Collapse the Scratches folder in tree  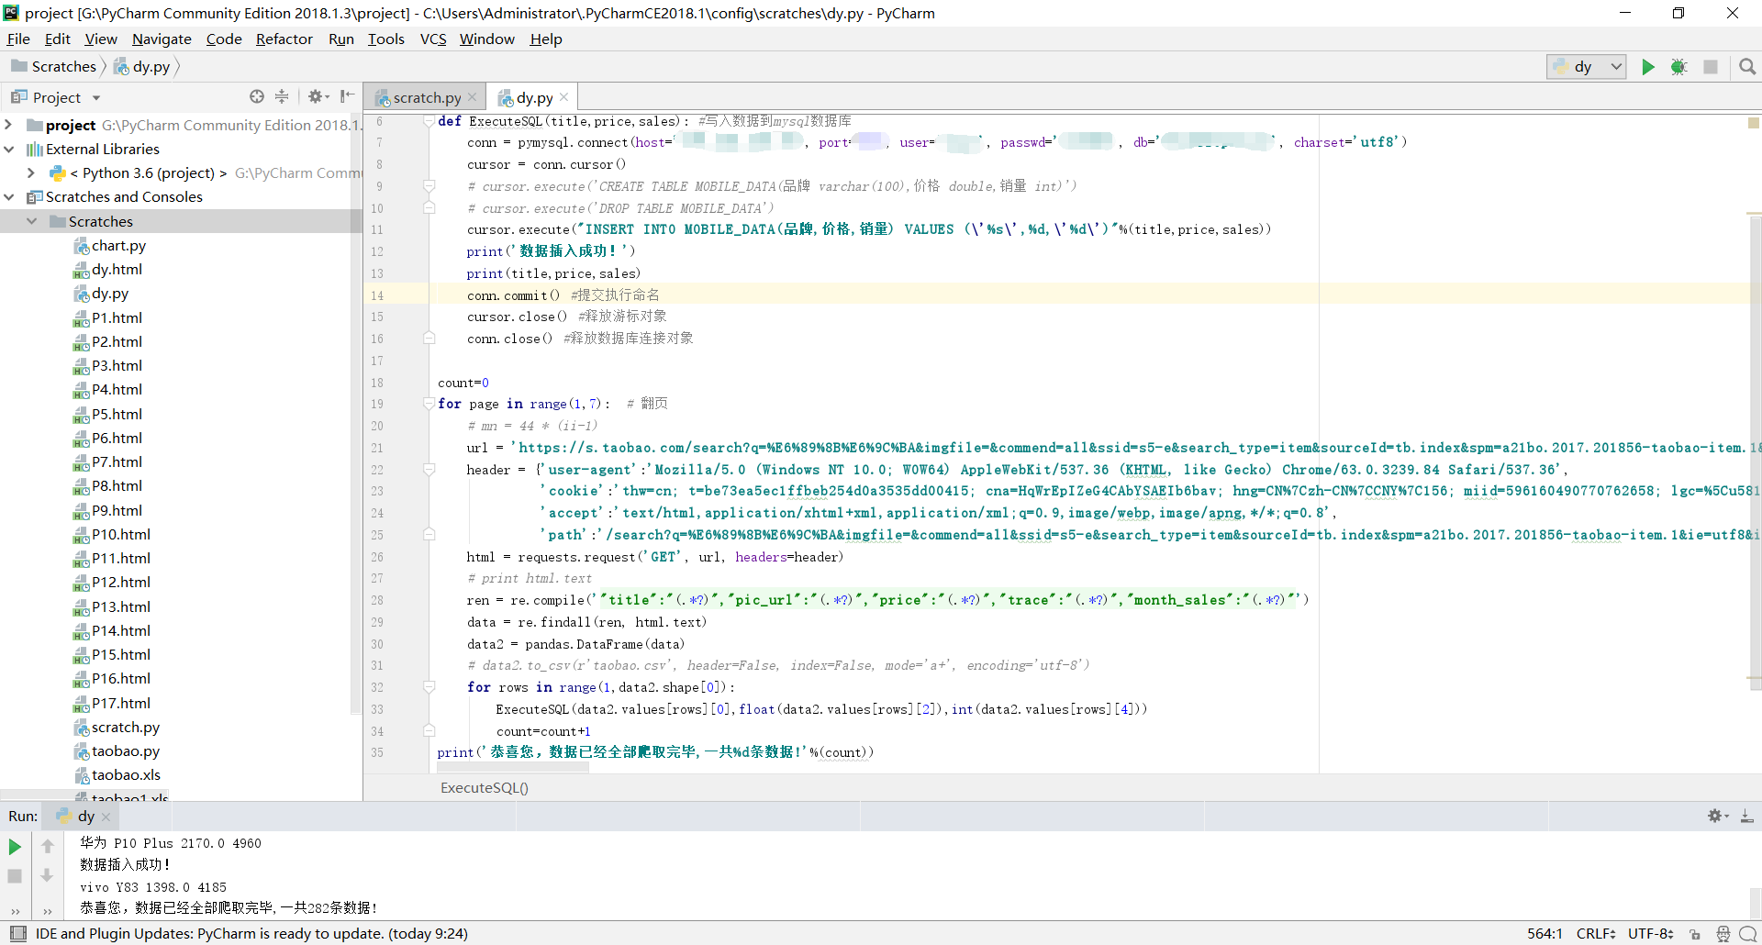(32, 221)
